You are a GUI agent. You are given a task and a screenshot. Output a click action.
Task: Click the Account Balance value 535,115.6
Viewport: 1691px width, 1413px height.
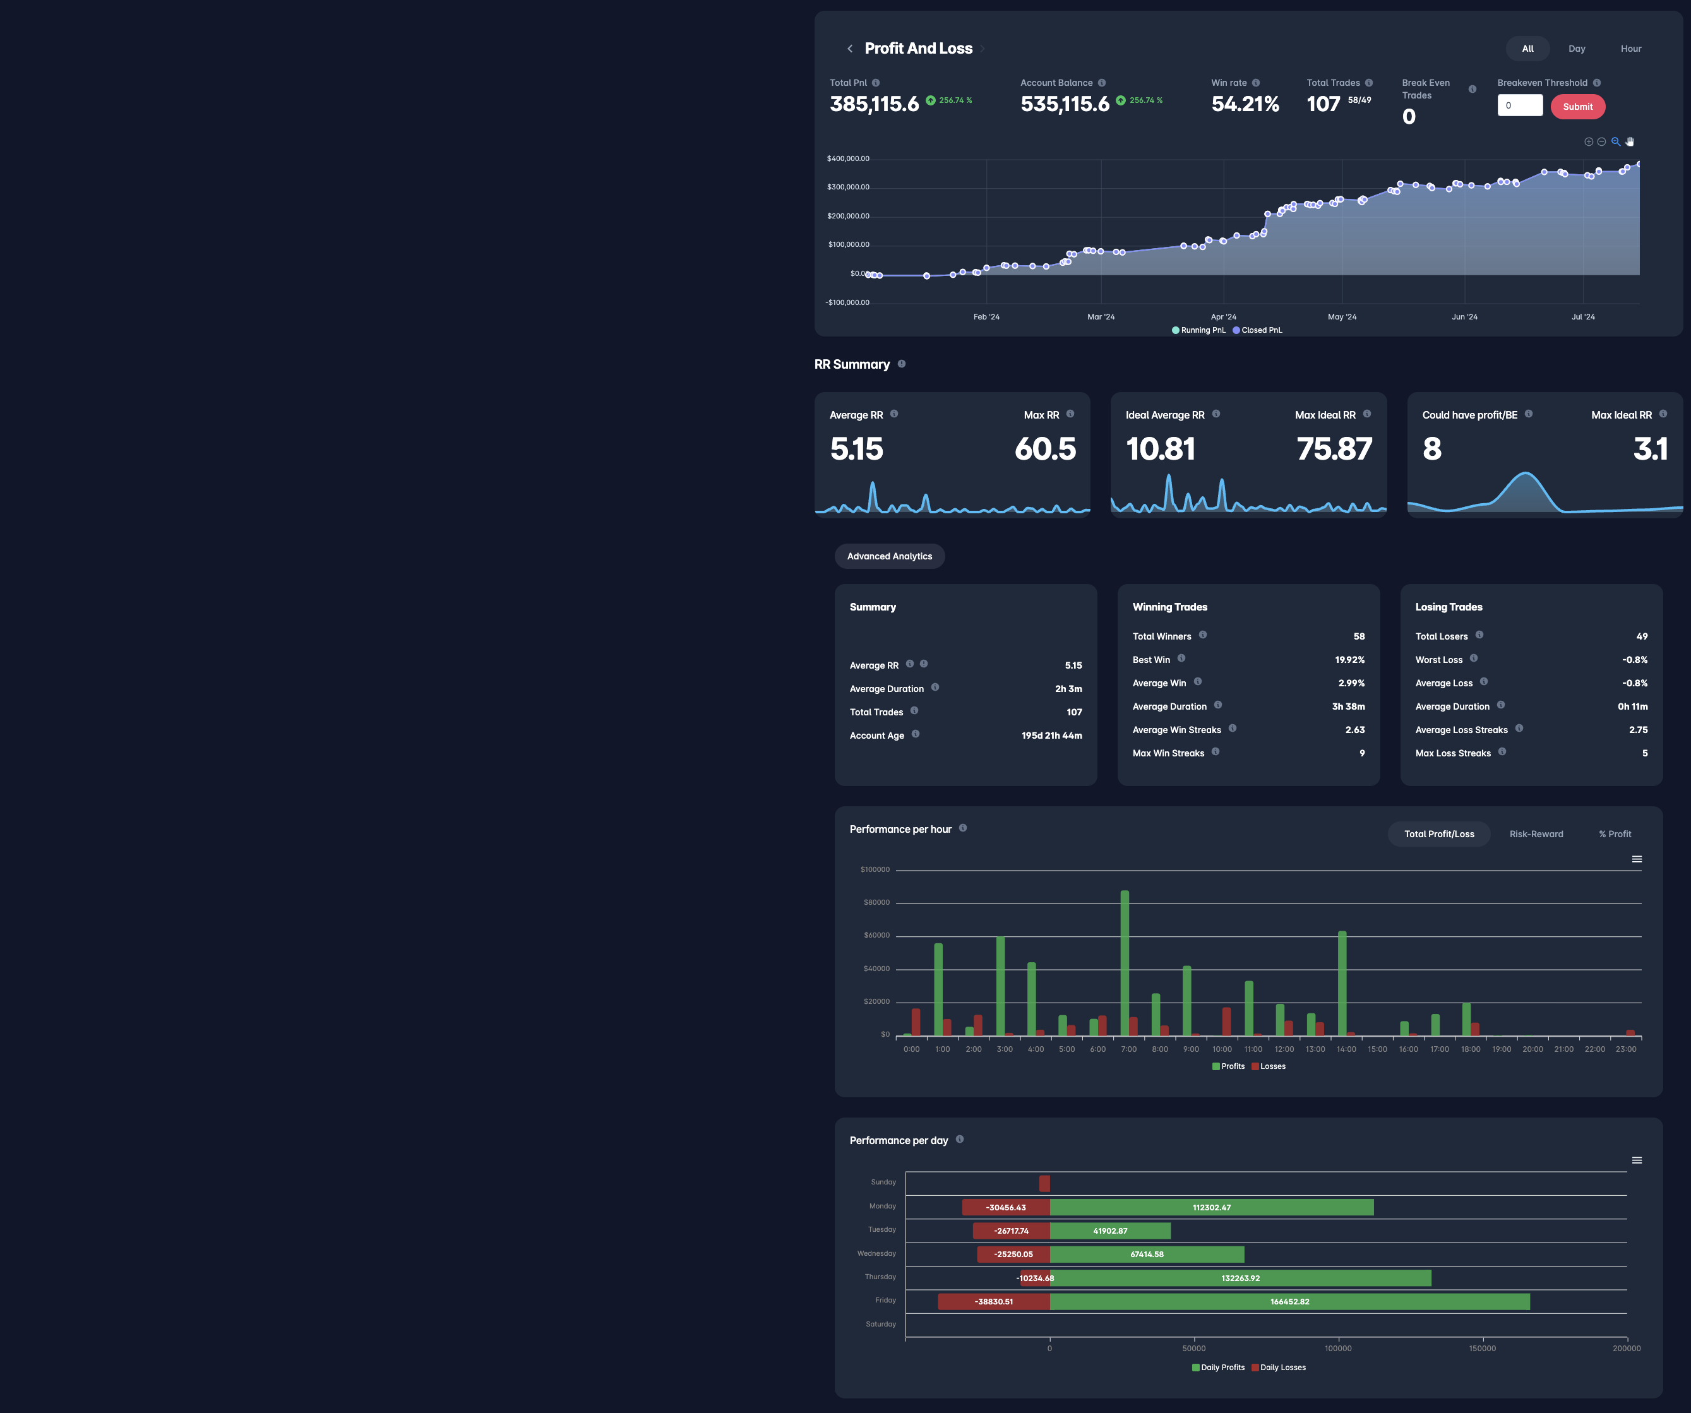pos(1065,105)
